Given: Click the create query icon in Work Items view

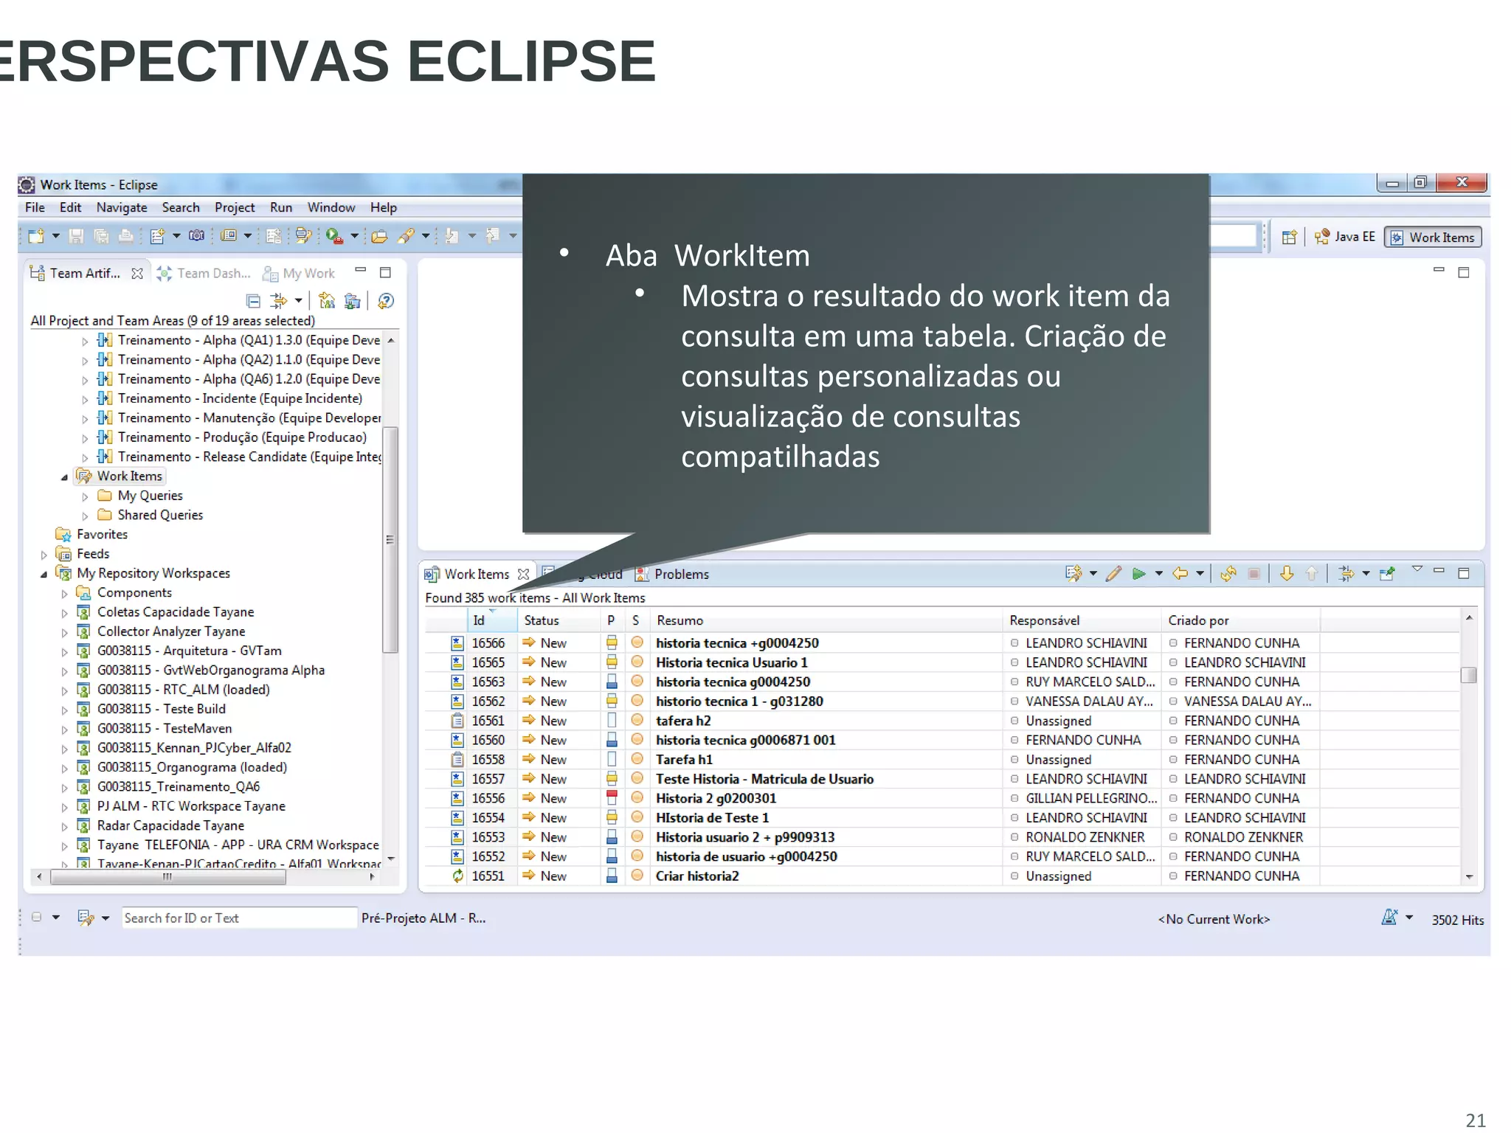Looking at the screenshot, I should [x=1073, y=574].
